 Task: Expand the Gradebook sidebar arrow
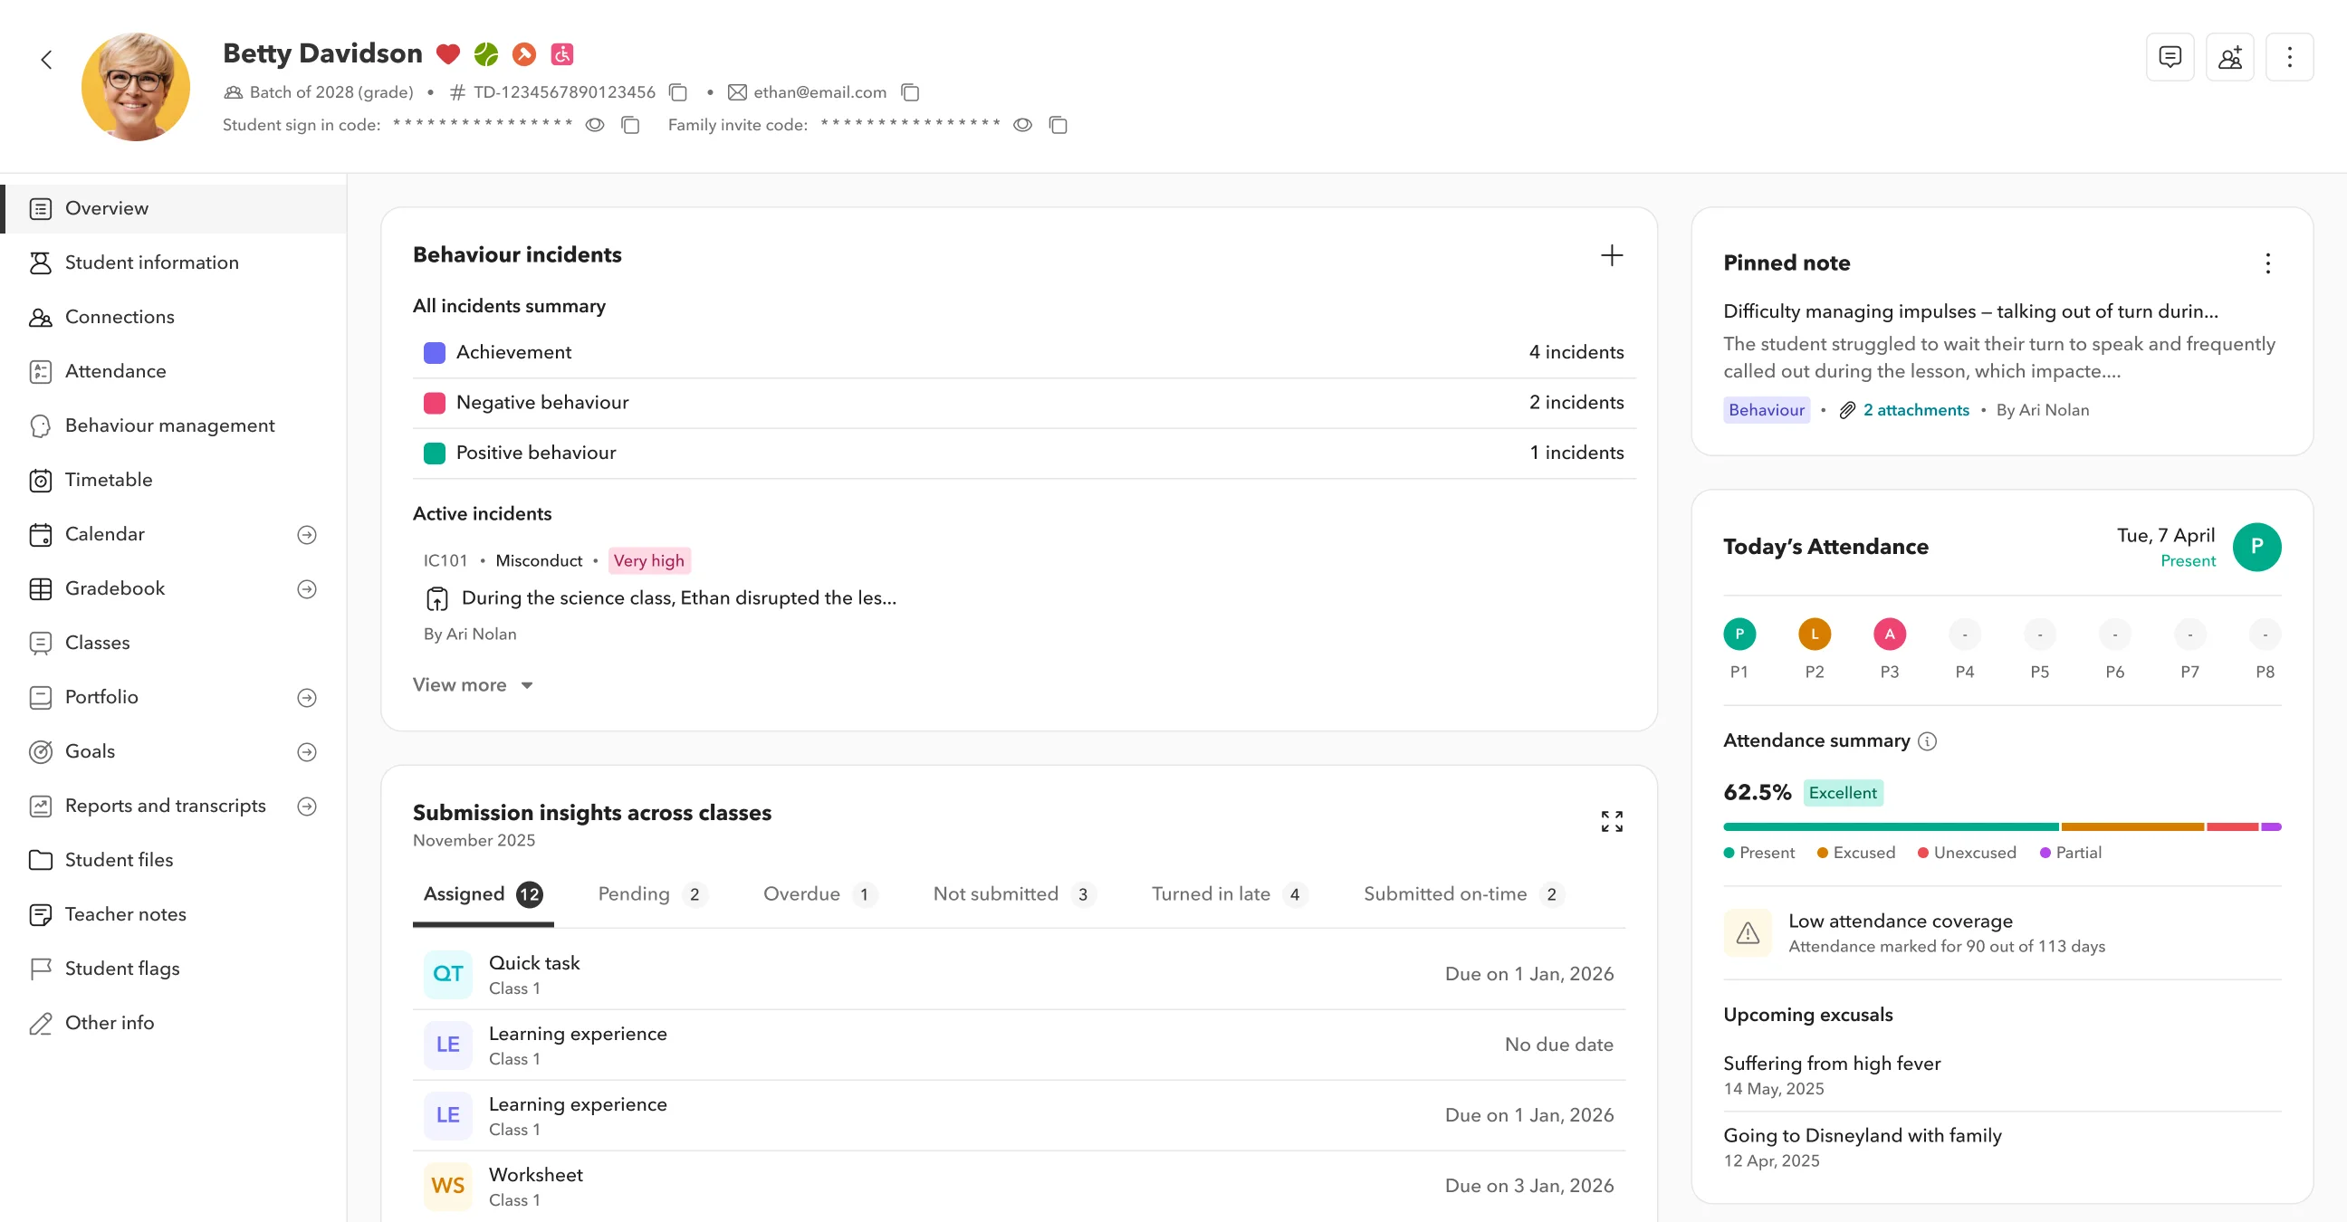pos(306,589)
